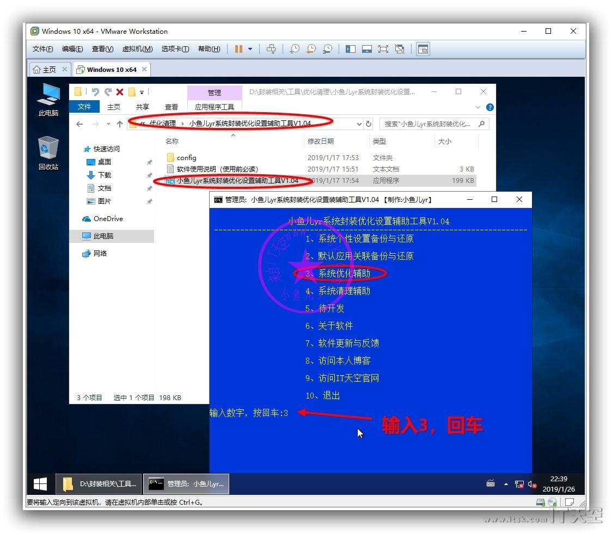This screenshot has width=612, height=533.
Task: Open the 主页 ribbon tab in Explorer
Action: point(114,107)
